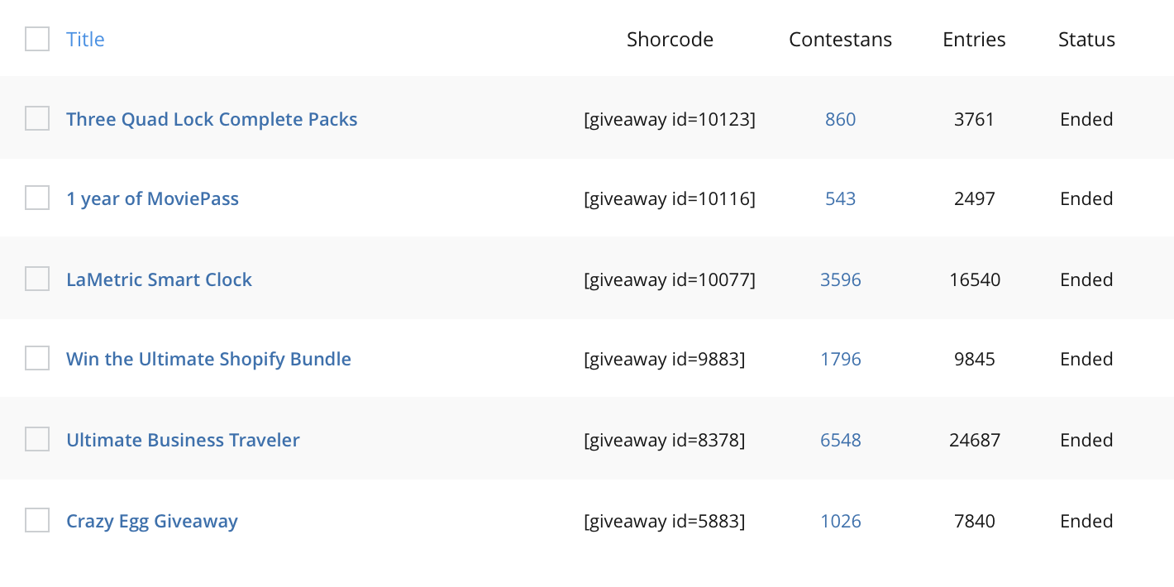View the 6548 contestants link
The height and width of the screenshot is (587, 1174).
pyautogui.click(x=840, y=440)
